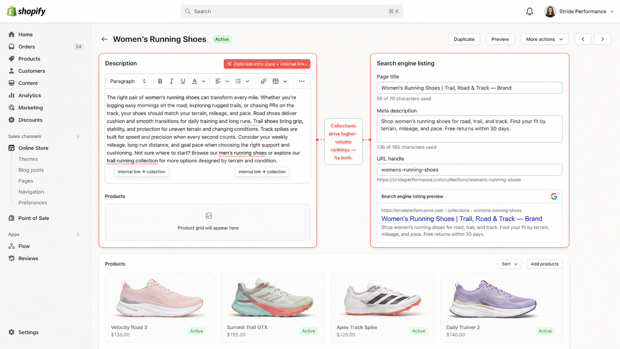Click inside the URL handle field
The height and width of the screenshot is (349, 620).
tap(469, 169)
